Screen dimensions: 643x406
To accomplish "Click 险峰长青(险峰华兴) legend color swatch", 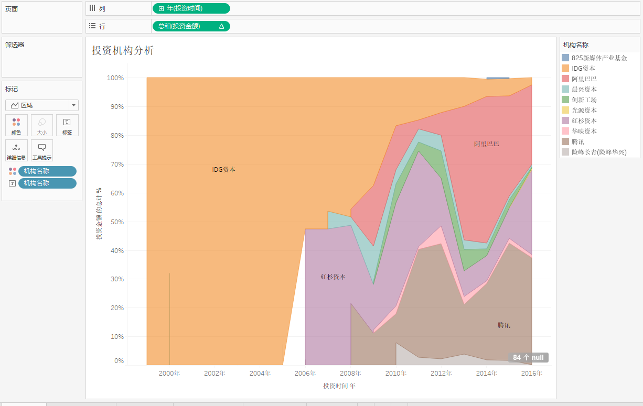I will [565, 152].
